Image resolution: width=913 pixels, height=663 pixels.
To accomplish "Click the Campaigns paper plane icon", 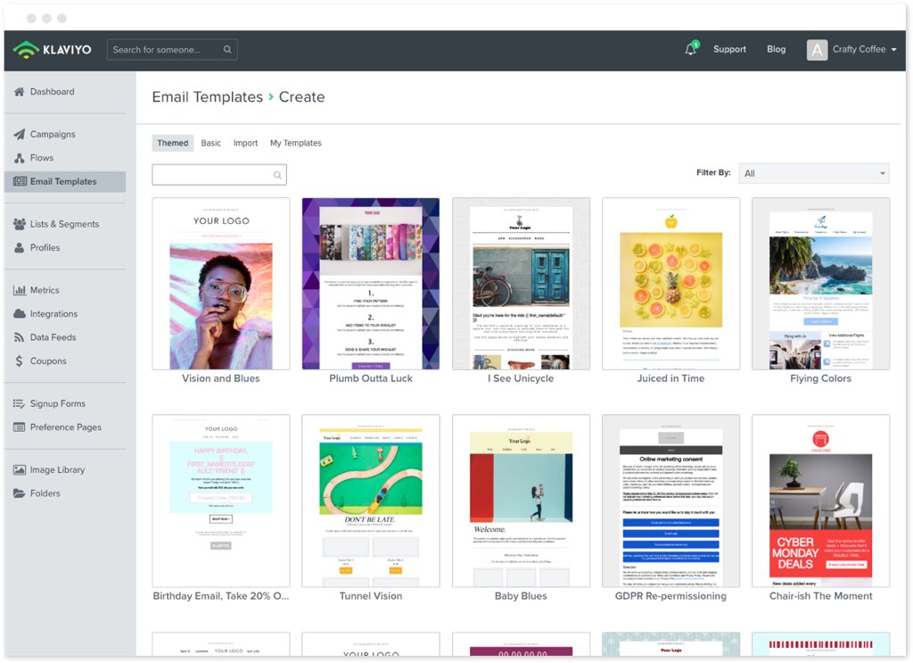I will (x=20, y=134).
